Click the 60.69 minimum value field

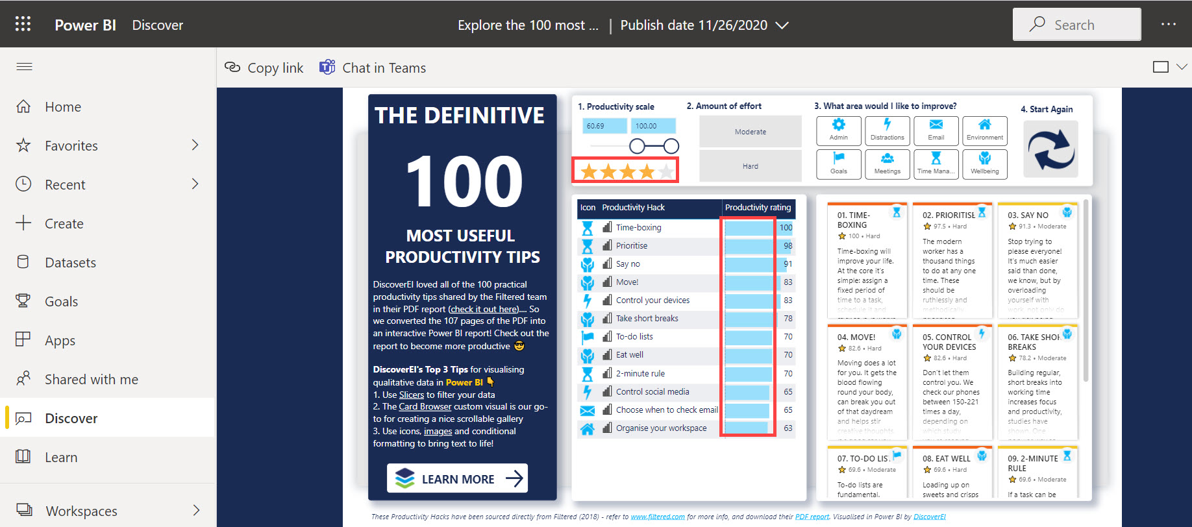pyautogui.click(x=603, y=126)
